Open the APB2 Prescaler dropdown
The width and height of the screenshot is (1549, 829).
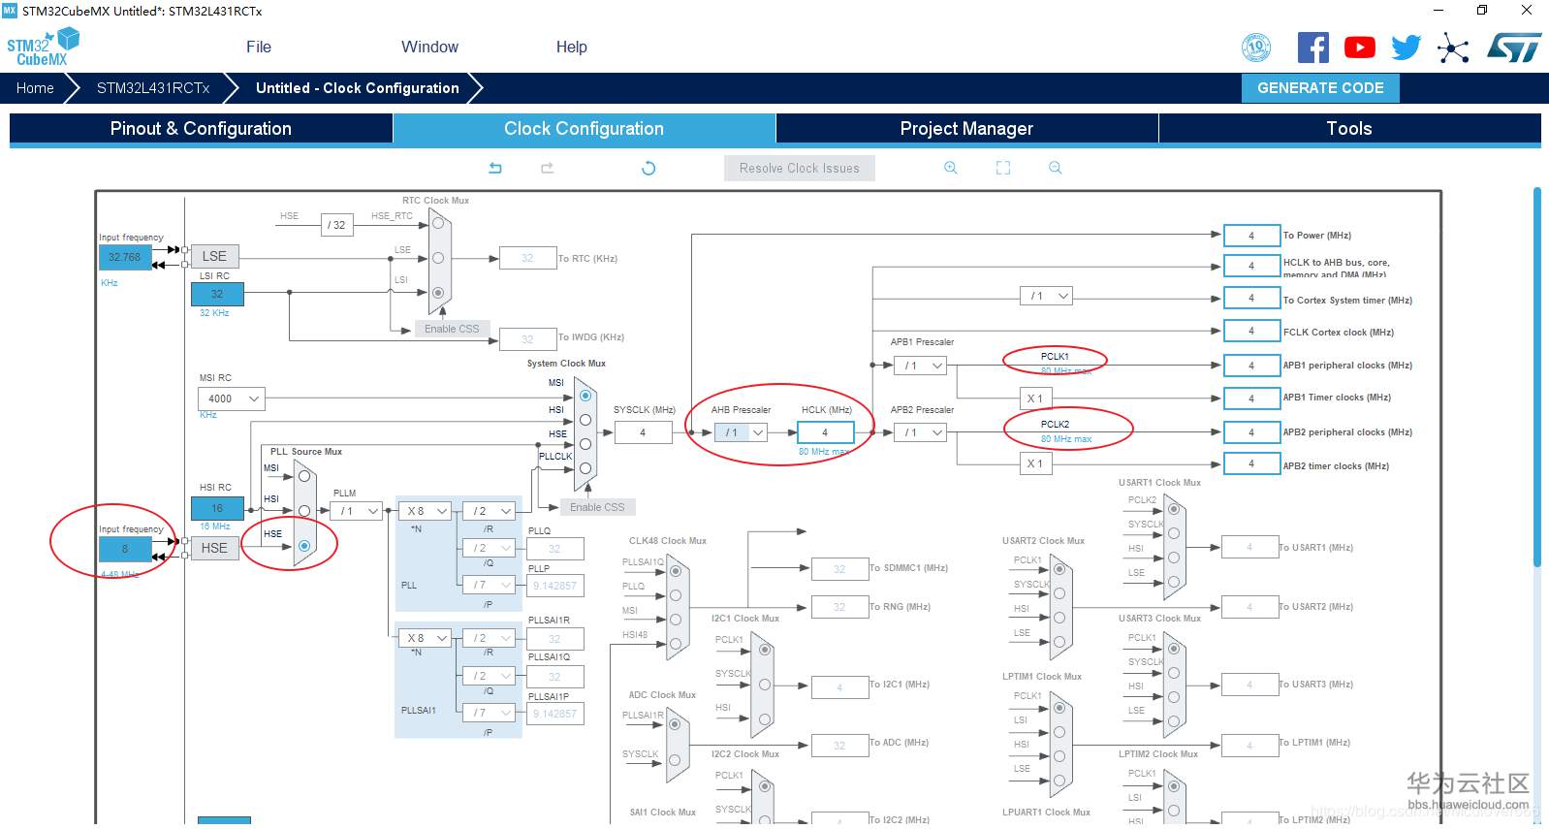tap(920, 432)
